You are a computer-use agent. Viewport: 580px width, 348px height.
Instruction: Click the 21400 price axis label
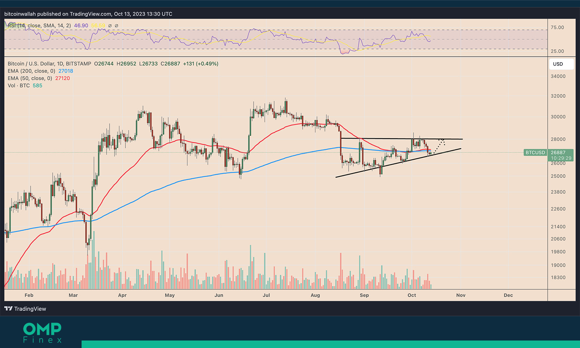(x=558, y=227)
